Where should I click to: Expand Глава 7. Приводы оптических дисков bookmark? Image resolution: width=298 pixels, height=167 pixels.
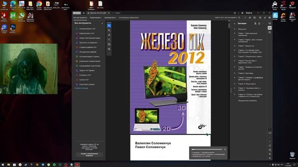click(235, 67)
